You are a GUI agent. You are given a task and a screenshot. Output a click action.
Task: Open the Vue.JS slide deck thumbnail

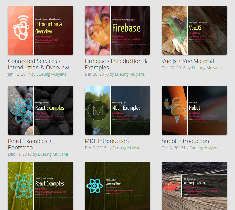coord(194,30)
